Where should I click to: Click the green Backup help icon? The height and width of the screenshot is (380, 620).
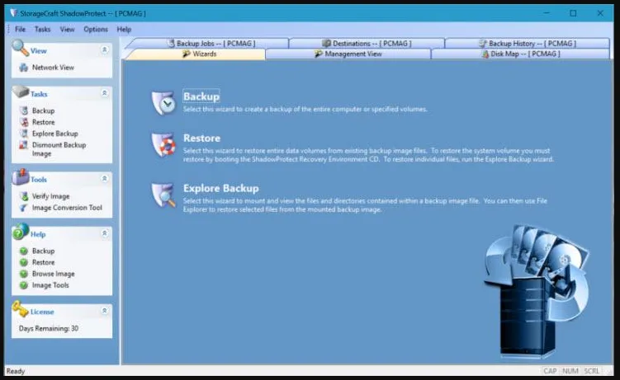pos(24,251)
